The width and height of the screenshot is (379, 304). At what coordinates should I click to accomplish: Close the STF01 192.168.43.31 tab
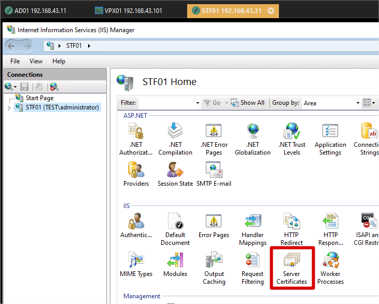point(271,11)
